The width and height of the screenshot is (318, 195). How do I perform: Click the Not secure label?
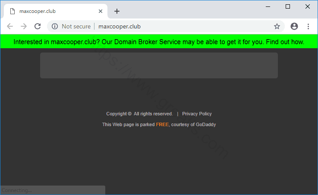[x=76, y=27]
